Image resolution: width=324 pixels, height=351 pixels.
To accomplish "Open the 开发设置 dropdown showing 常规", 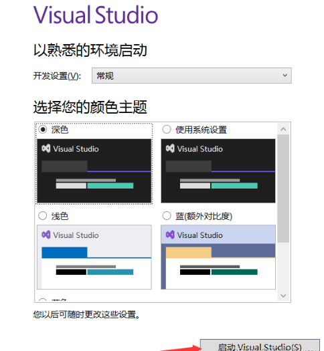I will (x=191, y=76).
